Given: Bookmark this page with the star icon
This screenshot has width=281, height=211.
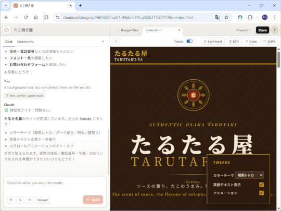Looking at the screenshot, I should (226, 17).
